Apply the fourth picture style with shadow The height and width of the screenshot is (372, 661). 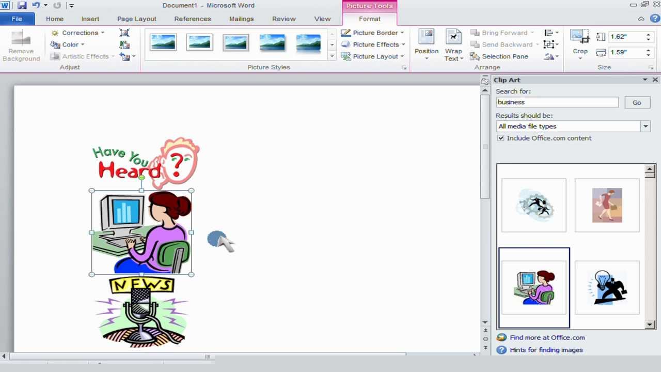pyautogui.click(x=272, y=43)
